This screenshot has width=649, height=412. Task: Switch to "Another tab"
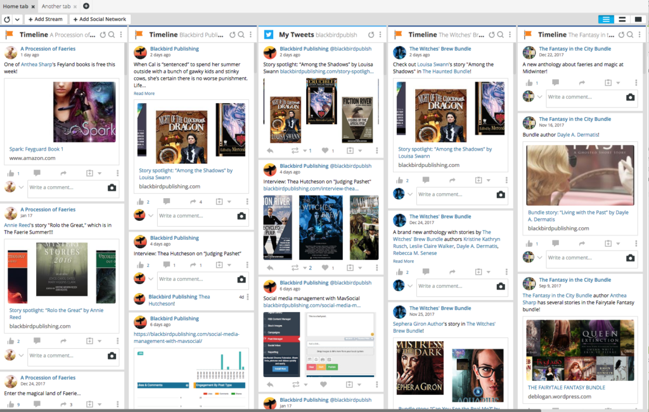point(56,6)
